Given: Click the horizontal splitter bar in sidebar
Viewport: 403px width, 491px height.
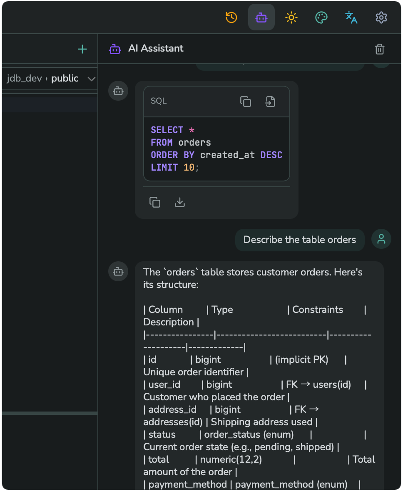Looking at the screenshot, I should click(x=50, y=413).
